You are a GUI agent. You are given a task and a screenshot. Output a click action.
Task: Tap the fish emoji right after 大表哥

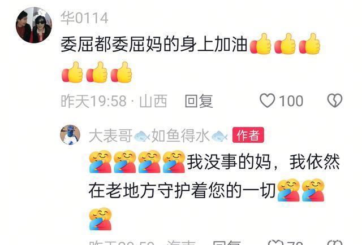click(x=141, y=135)
